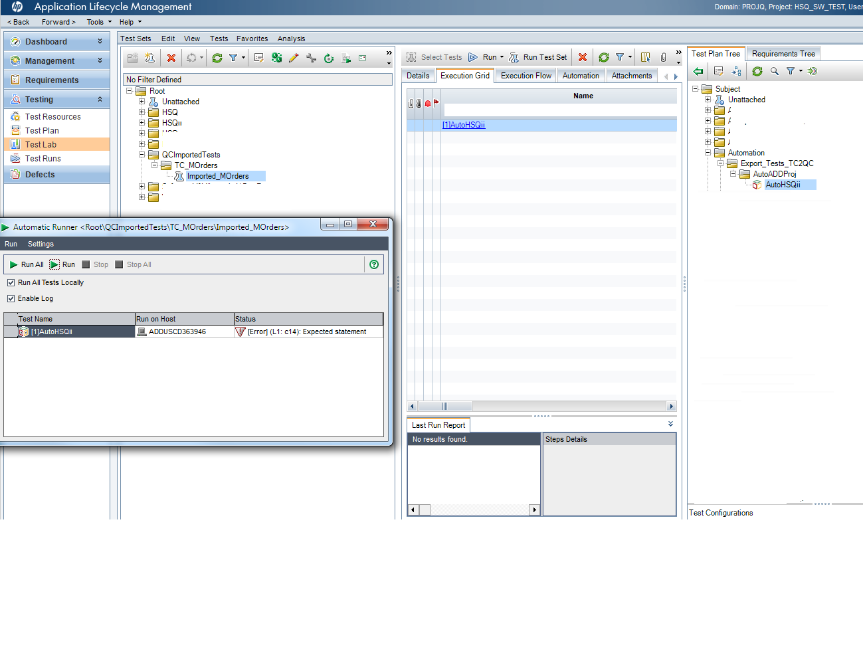The image size is (863, 653).
Task: Open the Requirements Tree tab
Action: pyautogui.click(x=783, y=54)
